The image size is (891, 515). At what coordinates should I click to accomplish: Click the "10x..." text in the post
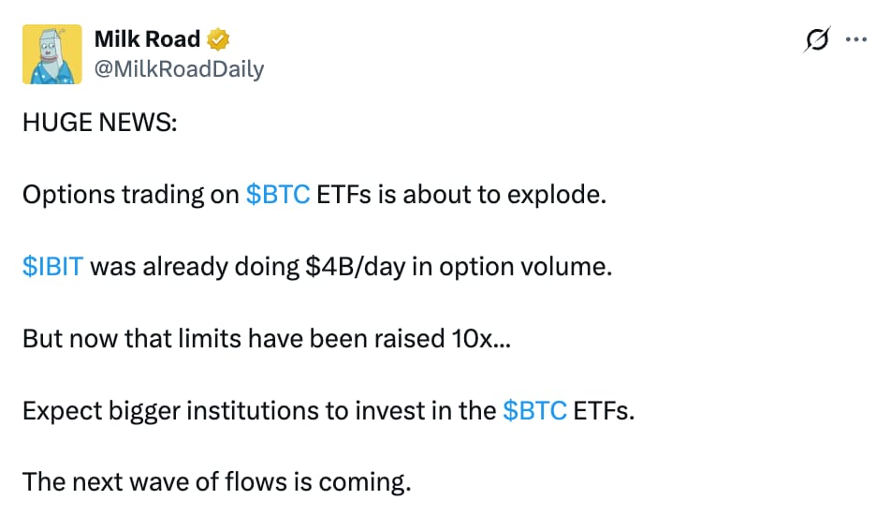(481, 339)
